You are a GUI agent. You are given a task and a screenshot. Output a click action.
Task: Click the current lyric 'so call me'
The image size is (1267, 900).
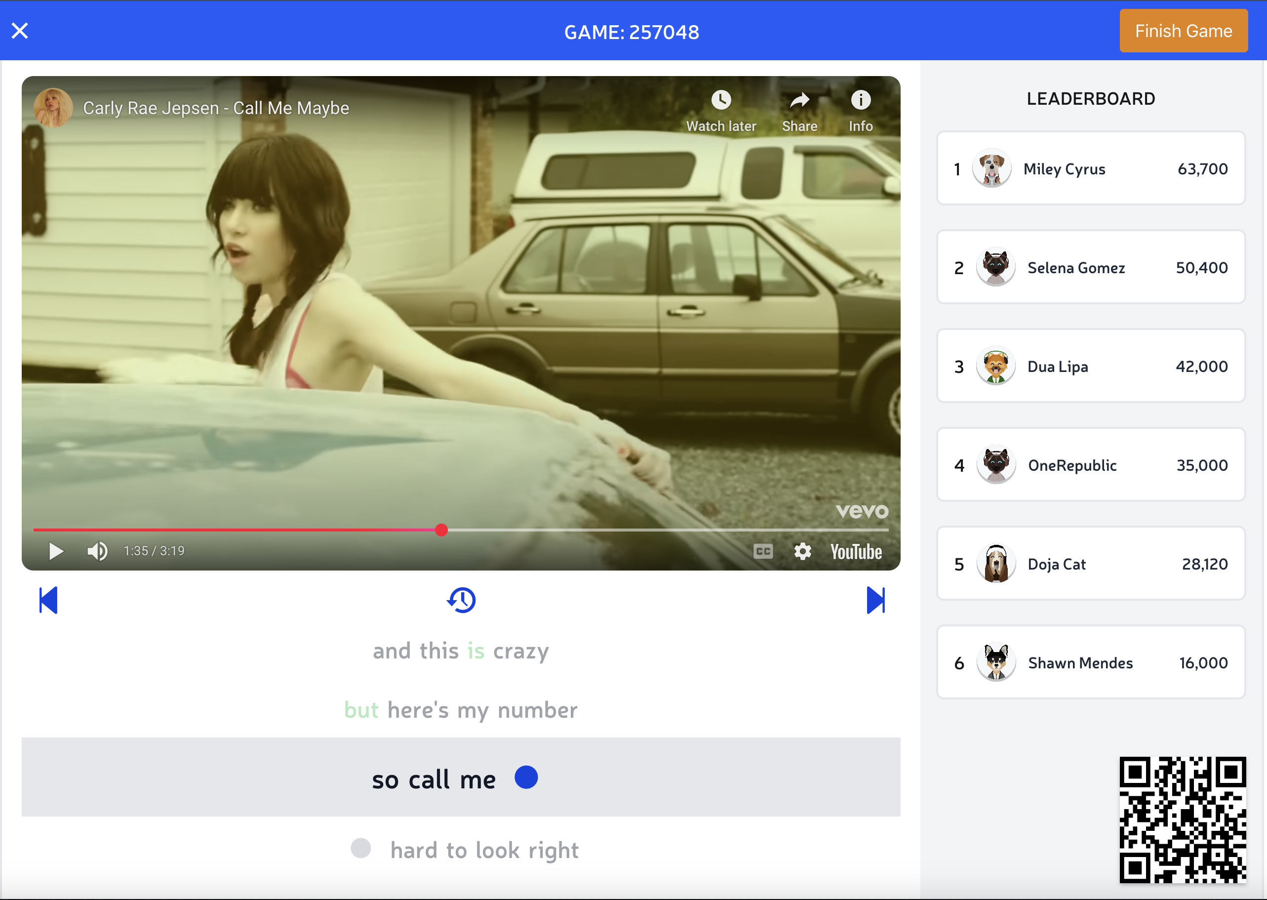coord(434,780)
